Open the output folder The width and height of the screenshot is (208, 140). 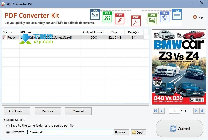[x=138, y=132]
